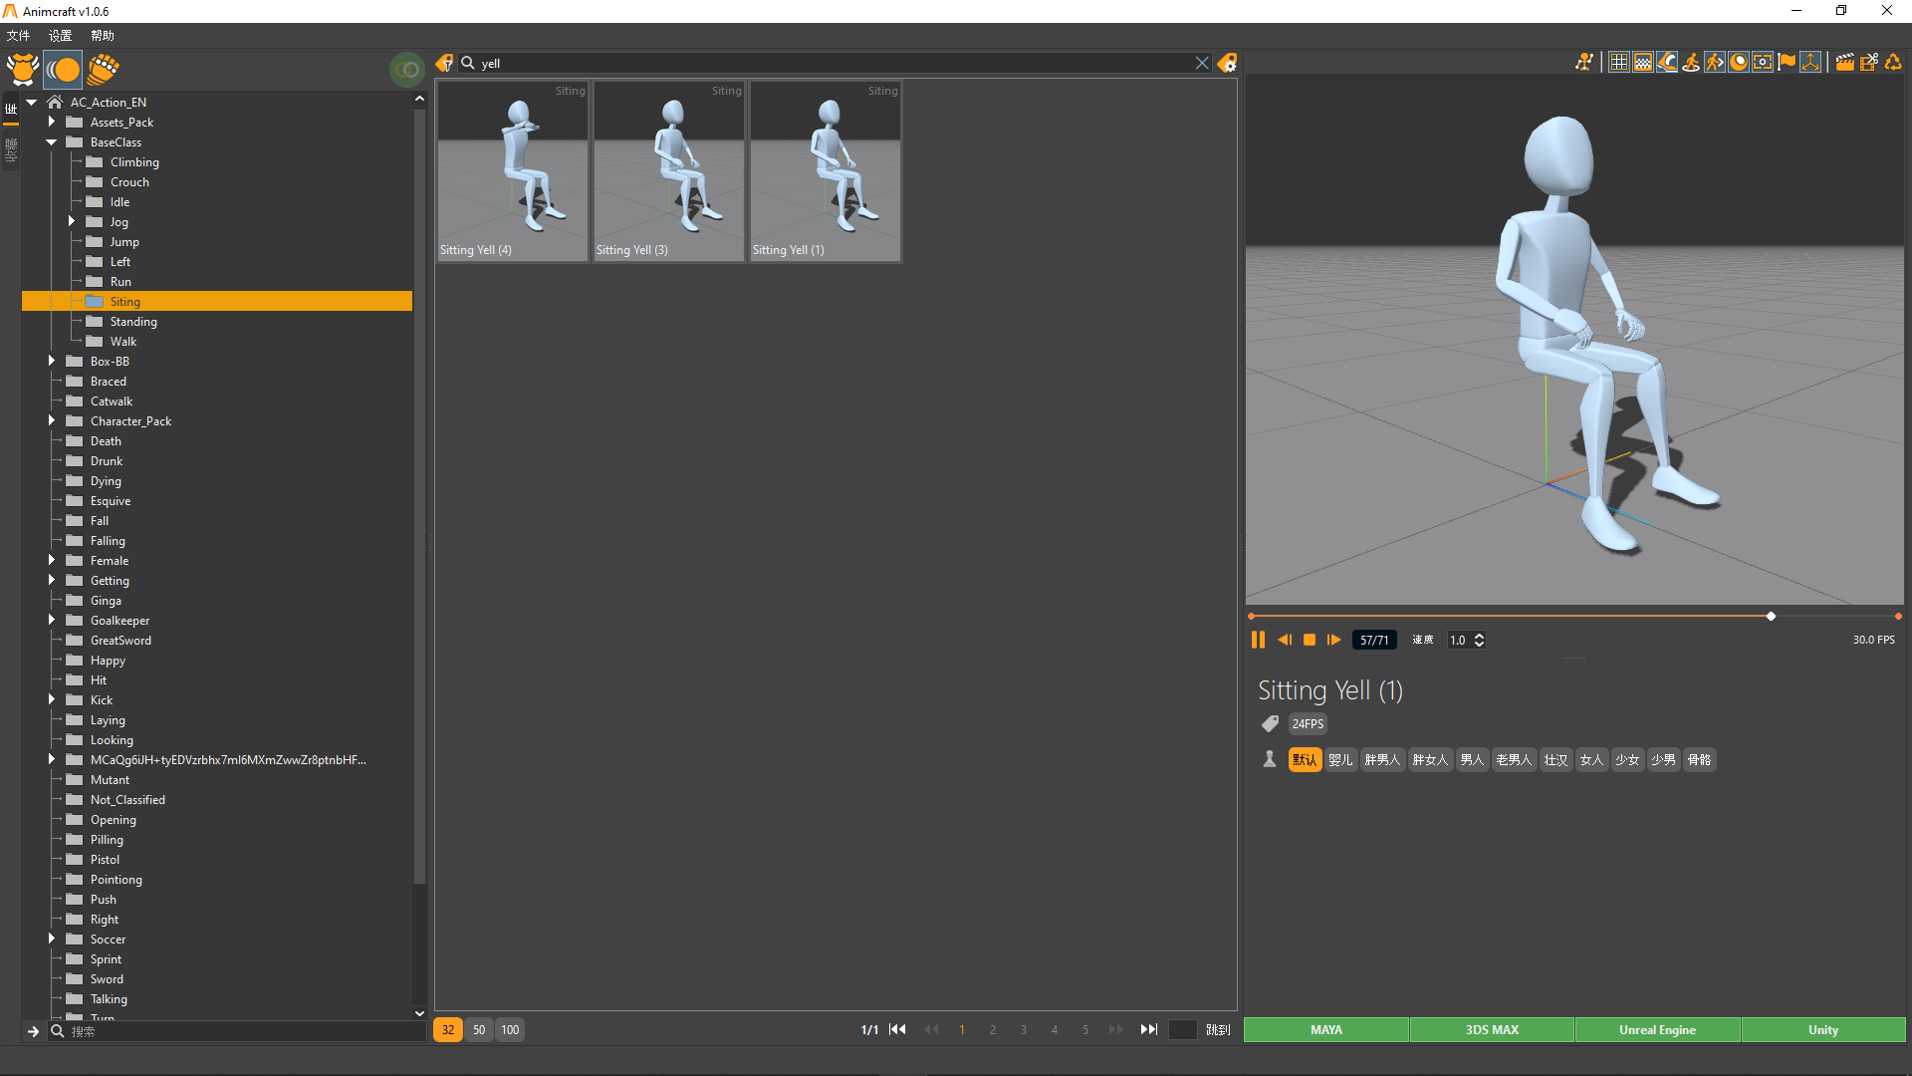Expand the Jog folder
The height and width of the screenshot is (1076, 1912).
point(72,221)
